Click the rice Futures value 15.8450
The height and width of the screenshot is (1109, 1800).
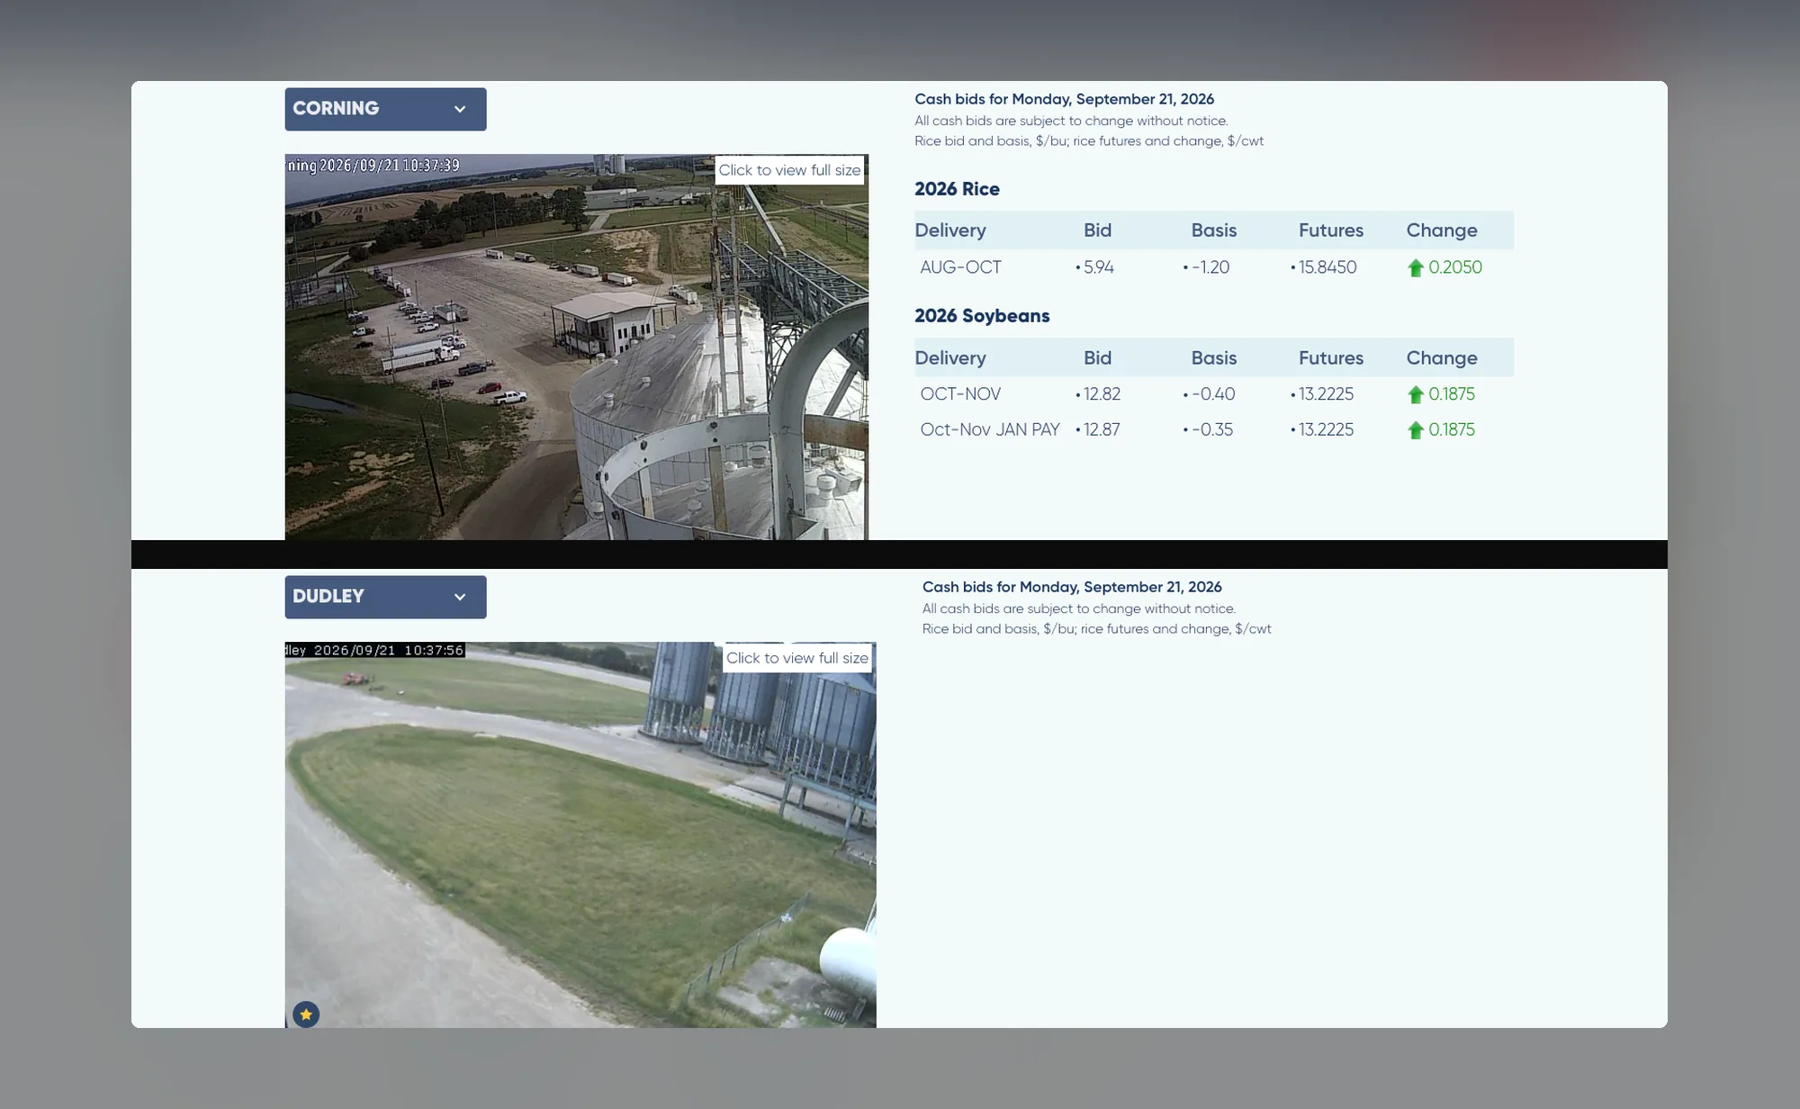click(x=1327, y=267)
